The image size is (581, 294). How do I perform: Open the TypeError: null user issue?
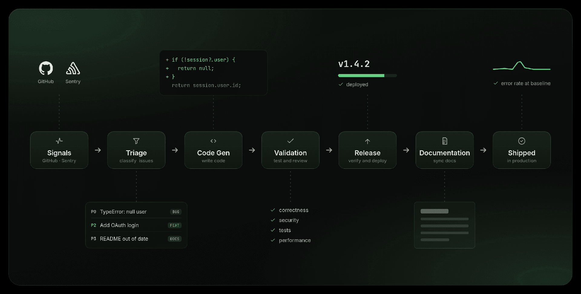click(x=136, y=212)
